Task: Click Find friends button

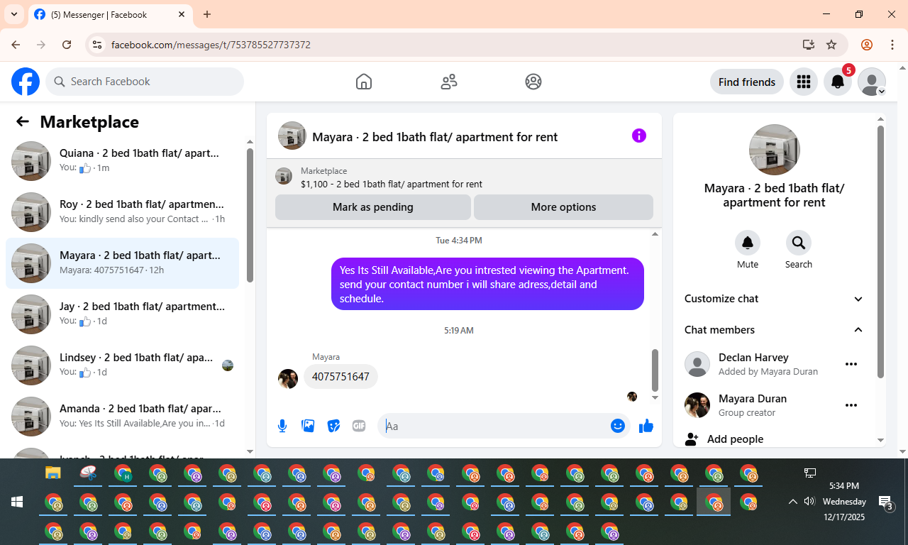Action: click(747, 82)
